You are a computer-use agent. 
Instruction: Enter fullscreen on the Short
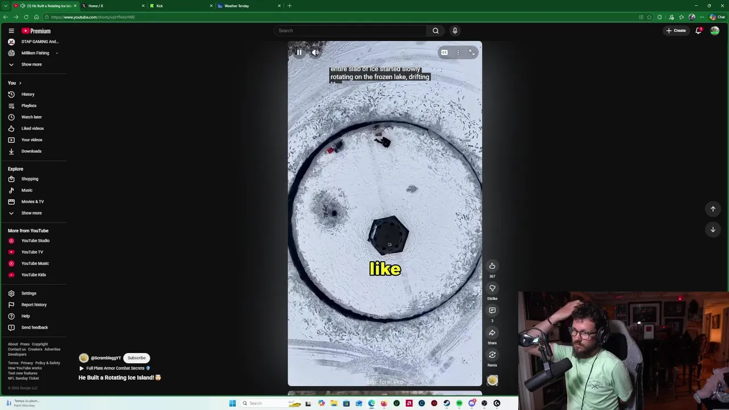point(472,52)
